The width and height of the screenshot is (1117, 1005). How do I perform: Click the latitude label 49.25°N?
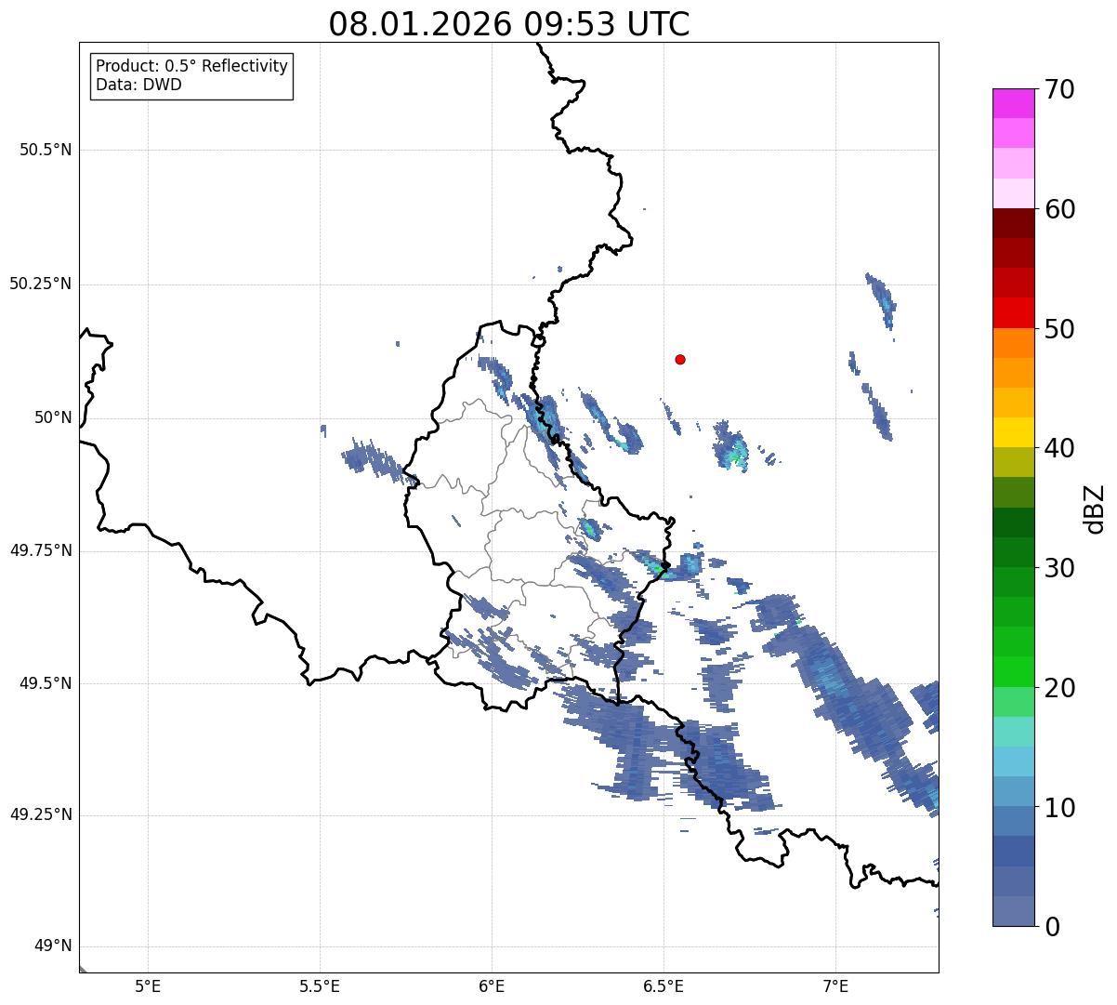coord(41,815)
